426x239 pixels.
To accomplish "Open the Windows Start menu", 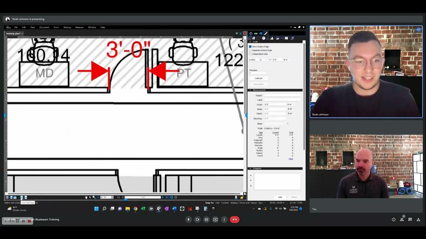I will (x=97, y=209).
